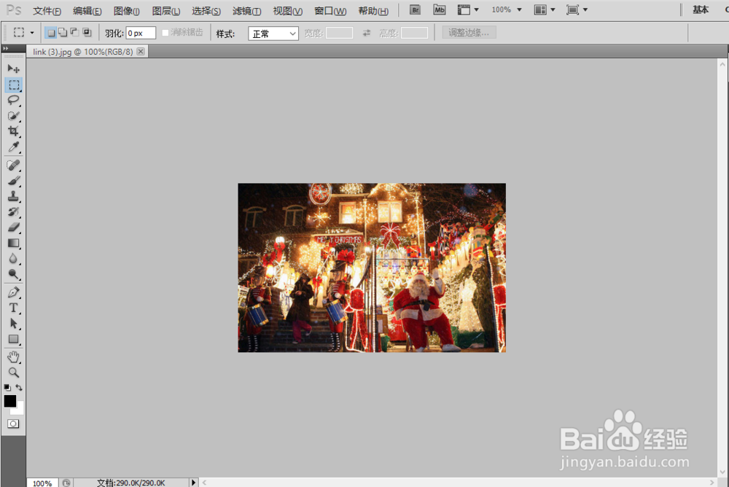Open the 选择 (Select) menu
Viewport: 729px width, 487px height.
[206, 11]
